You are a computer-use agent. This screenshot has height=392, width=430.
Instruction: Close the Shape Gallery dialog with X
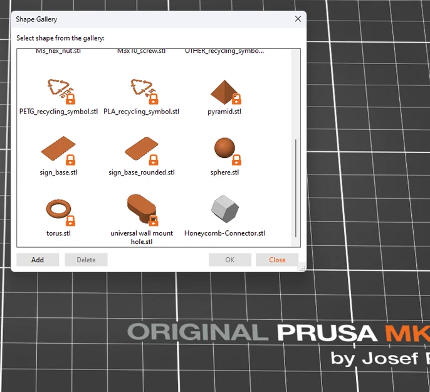tap(298, 19)
